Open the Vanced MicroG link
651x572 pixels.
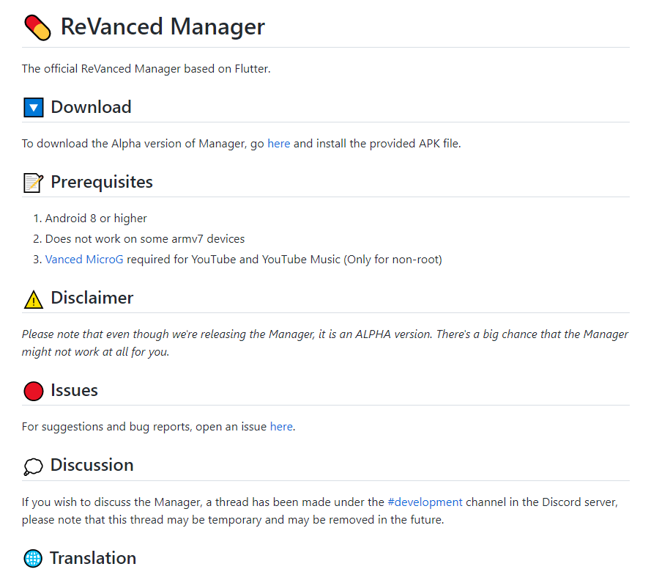(84, 260)
